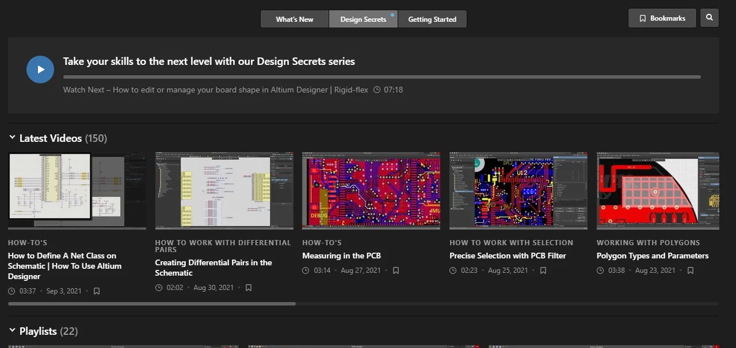Click the Aug 23, 2021 date text
This screenshot has height=348, width=736.
pos(655,270)
